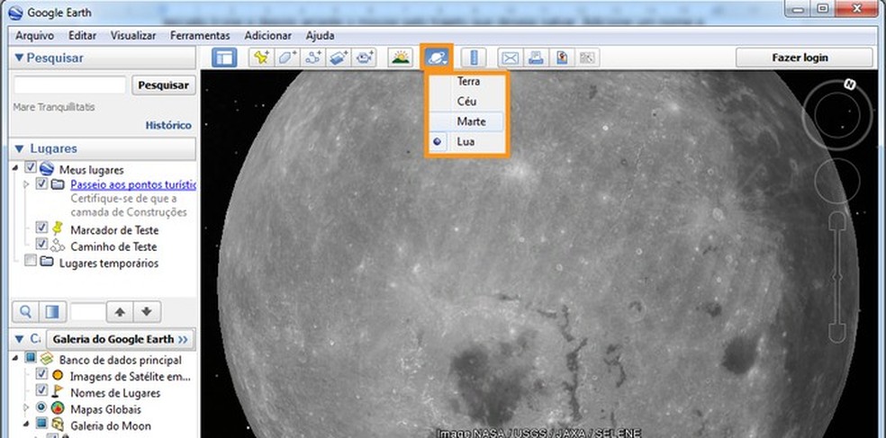Image resolution: width=886 pixels, height=438 pixels.
Task: Collapse the Camadas panel triangle
Action: pos(20,339)
